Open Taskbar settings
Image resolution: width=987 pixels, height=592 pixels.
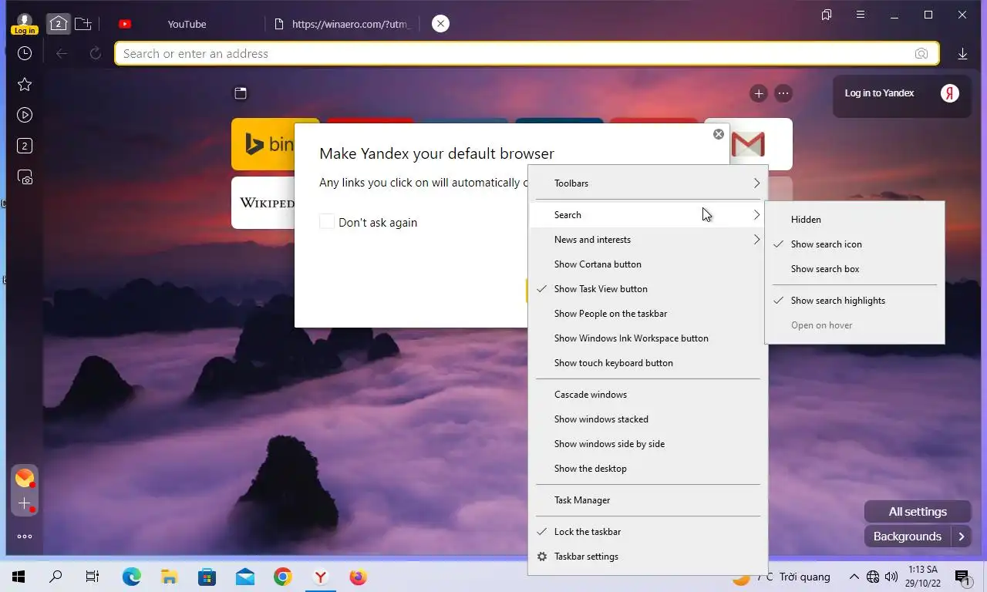648,557
